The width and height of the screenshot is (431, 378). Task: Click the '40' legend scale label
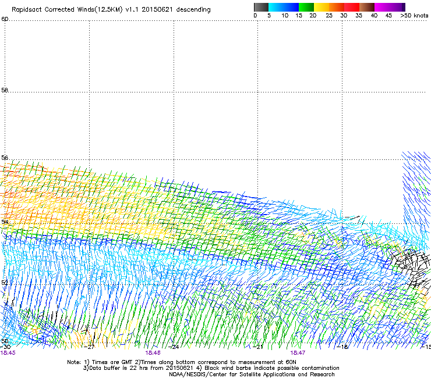374,16
